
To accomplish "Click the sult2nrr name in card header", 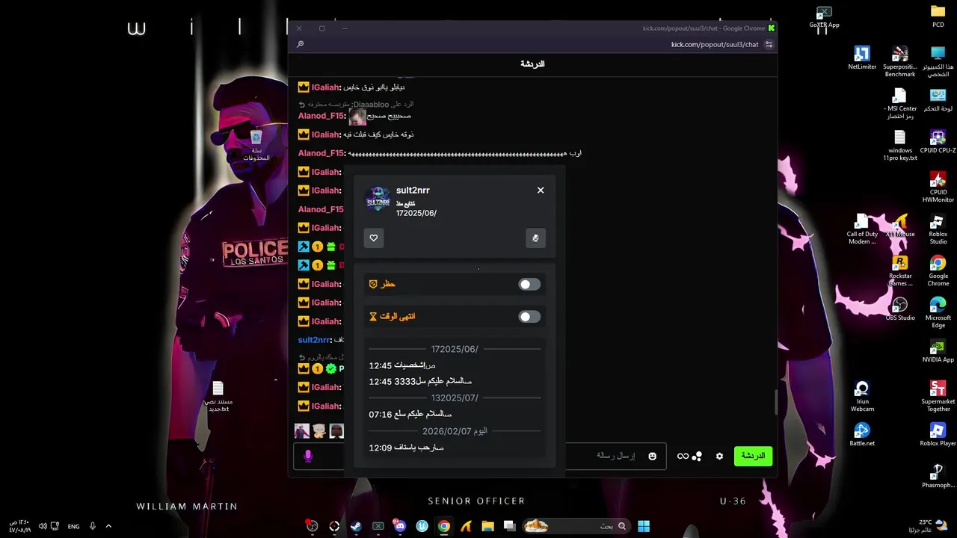I will click(x=413, y=190).
